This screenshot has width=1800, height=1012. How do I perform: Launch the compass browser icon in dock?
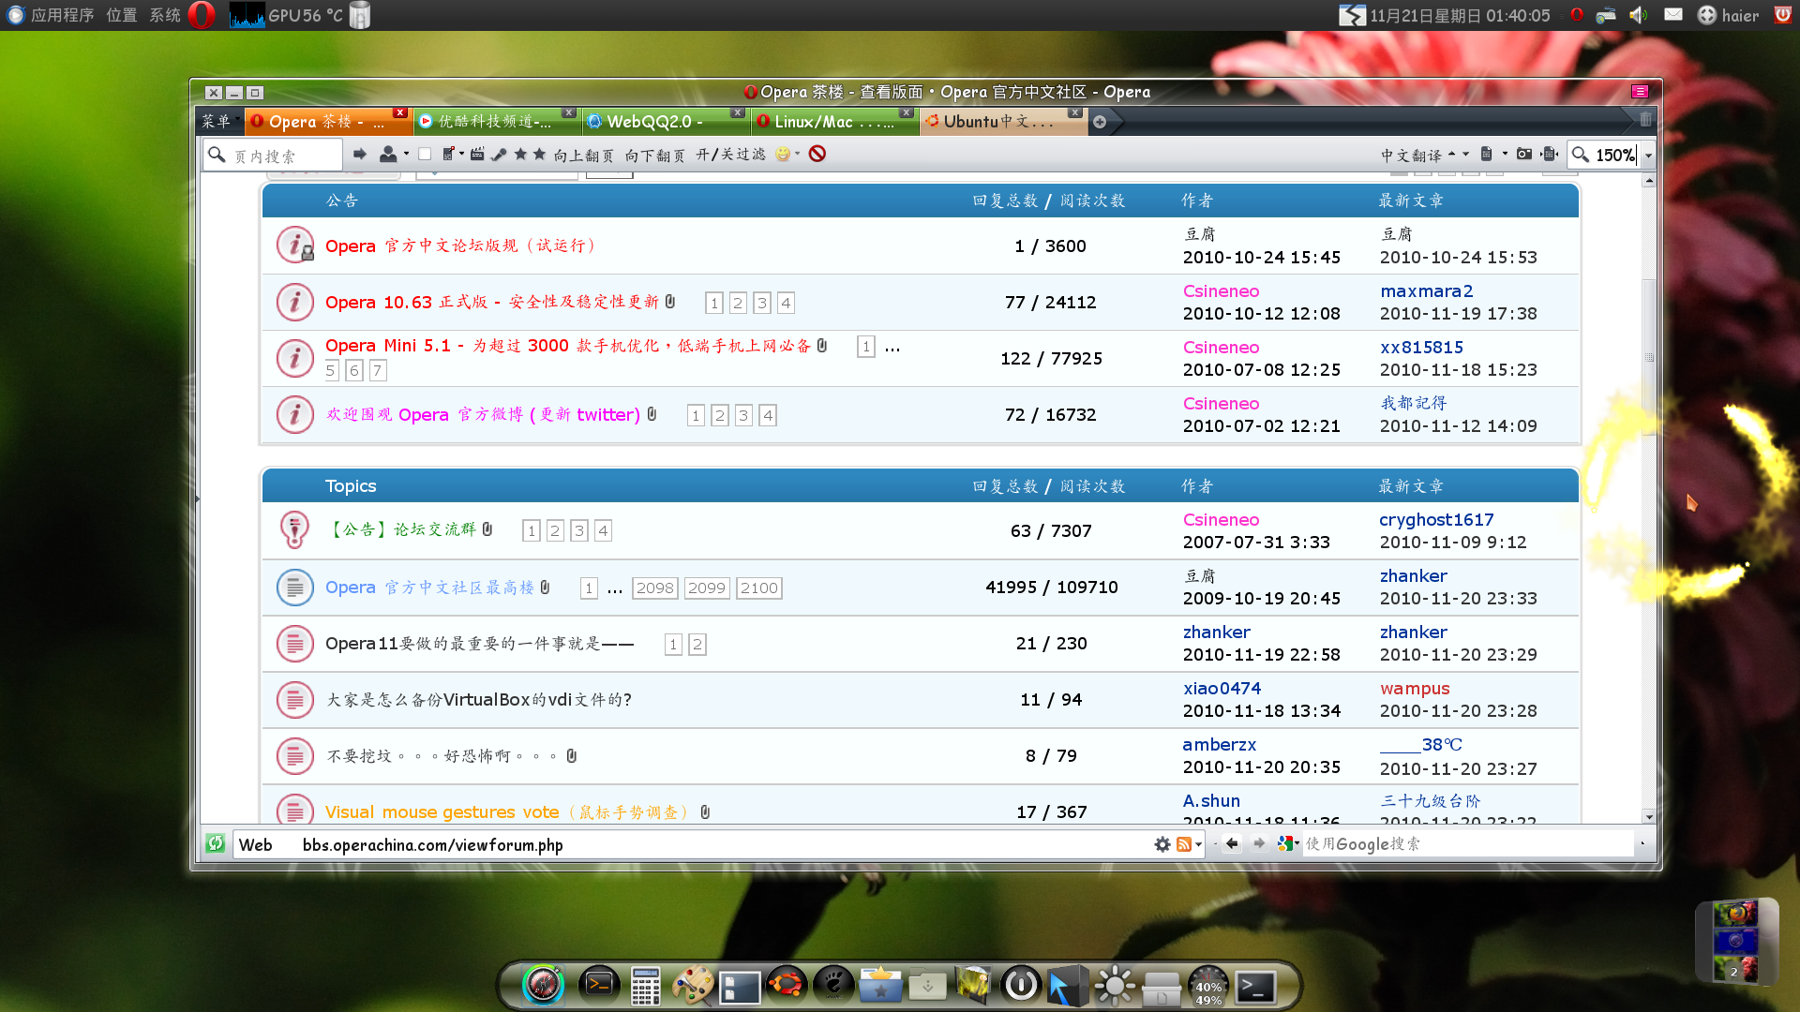tap(543, 985)
